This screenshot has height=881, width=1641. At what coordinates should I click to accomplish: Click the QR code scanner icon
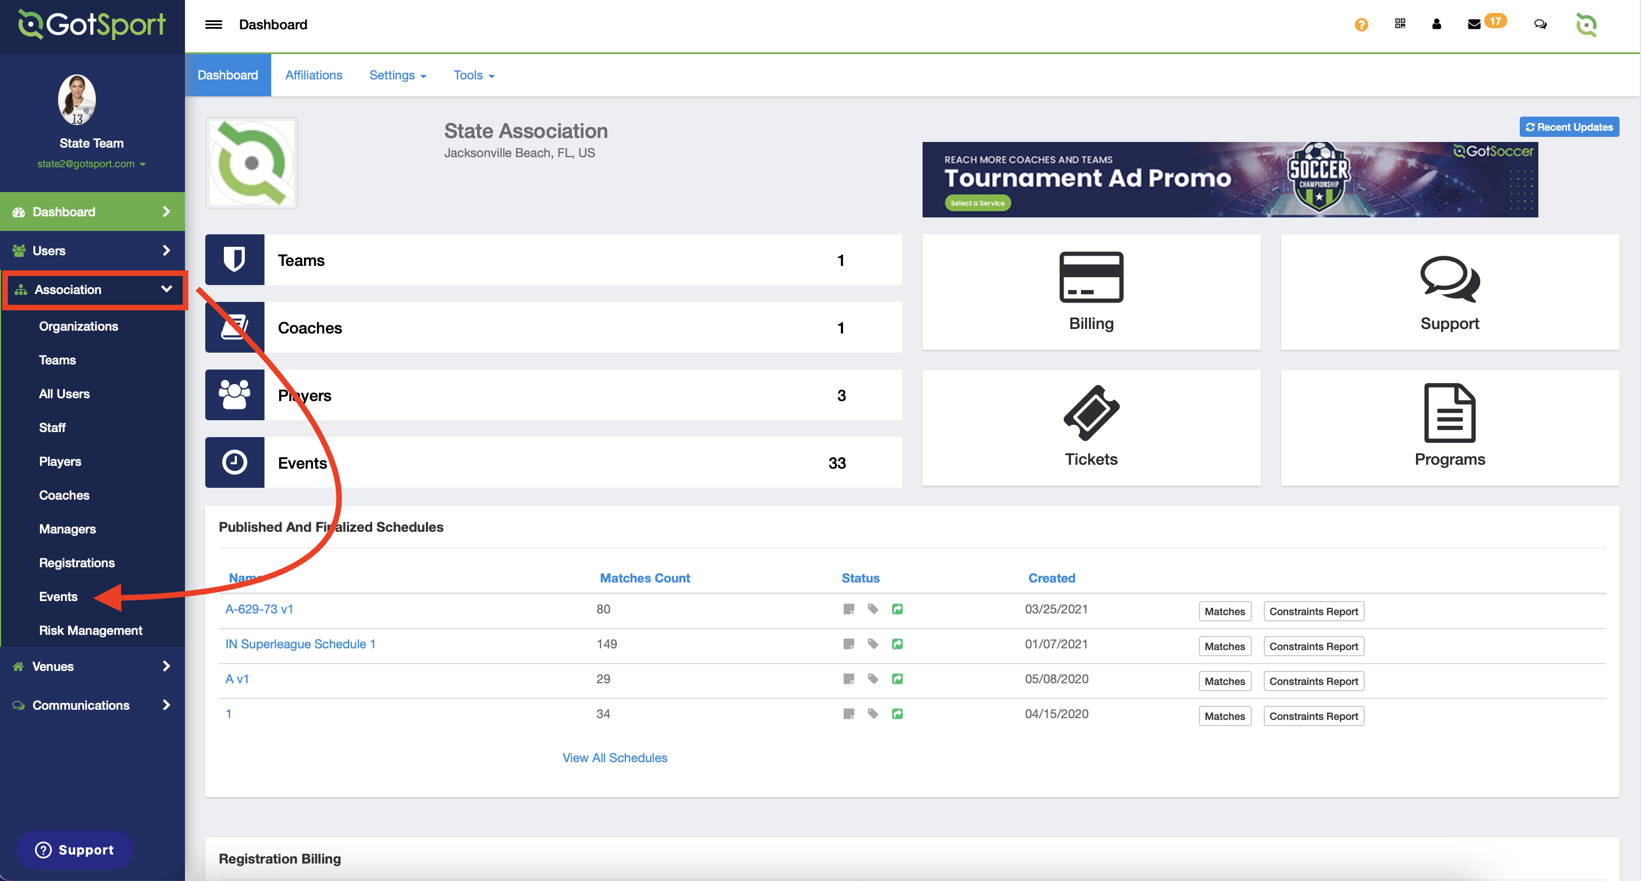tap(1400, 24)
